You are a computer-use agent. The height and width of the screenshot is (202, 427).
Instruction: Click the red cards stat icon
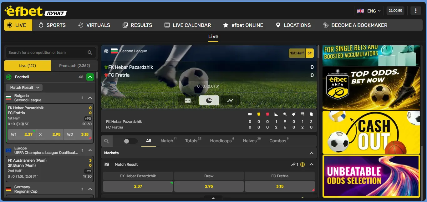coord(267,114)
